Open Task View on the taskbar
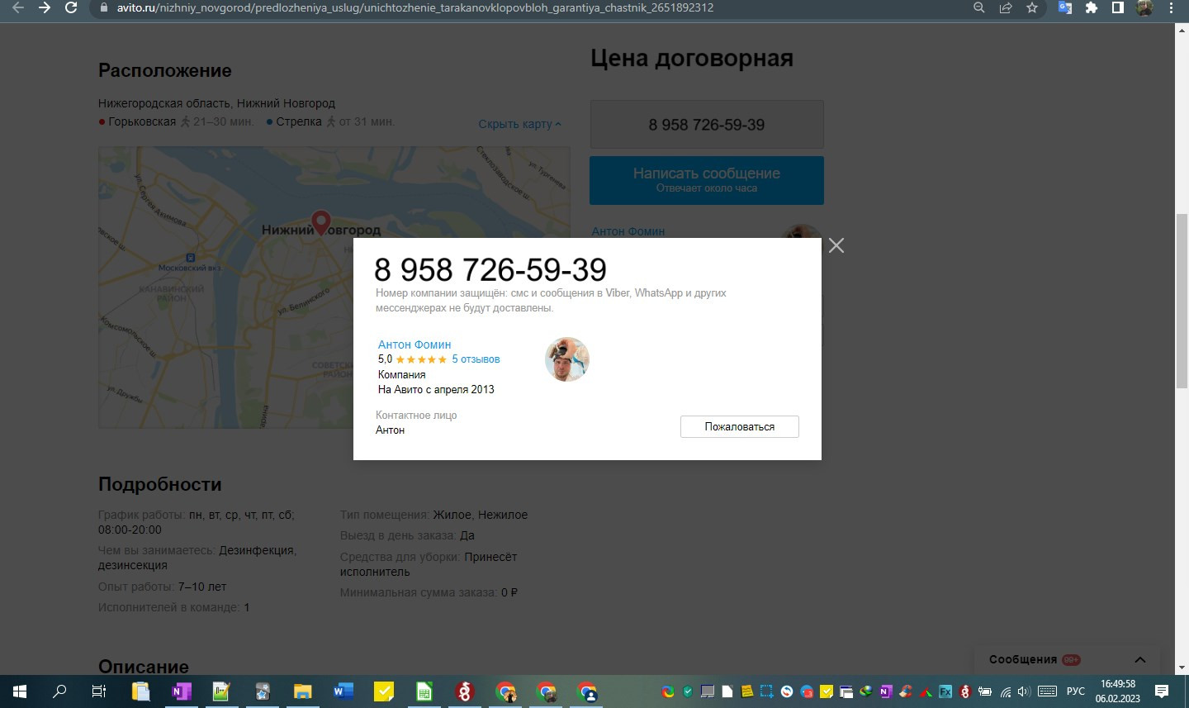This screenshot has height=708, width=1189. 98,691
